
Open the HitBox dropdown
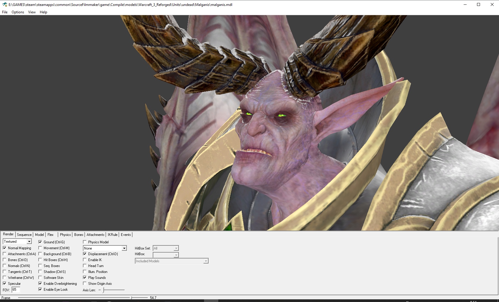[166, 255]
